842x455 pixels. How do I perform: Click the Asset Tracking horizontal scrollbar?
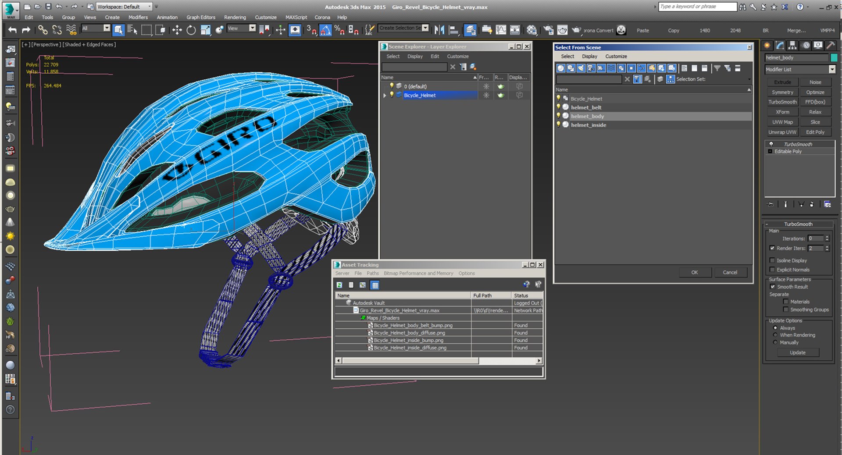pyautogui.click(x=410, y=361)
